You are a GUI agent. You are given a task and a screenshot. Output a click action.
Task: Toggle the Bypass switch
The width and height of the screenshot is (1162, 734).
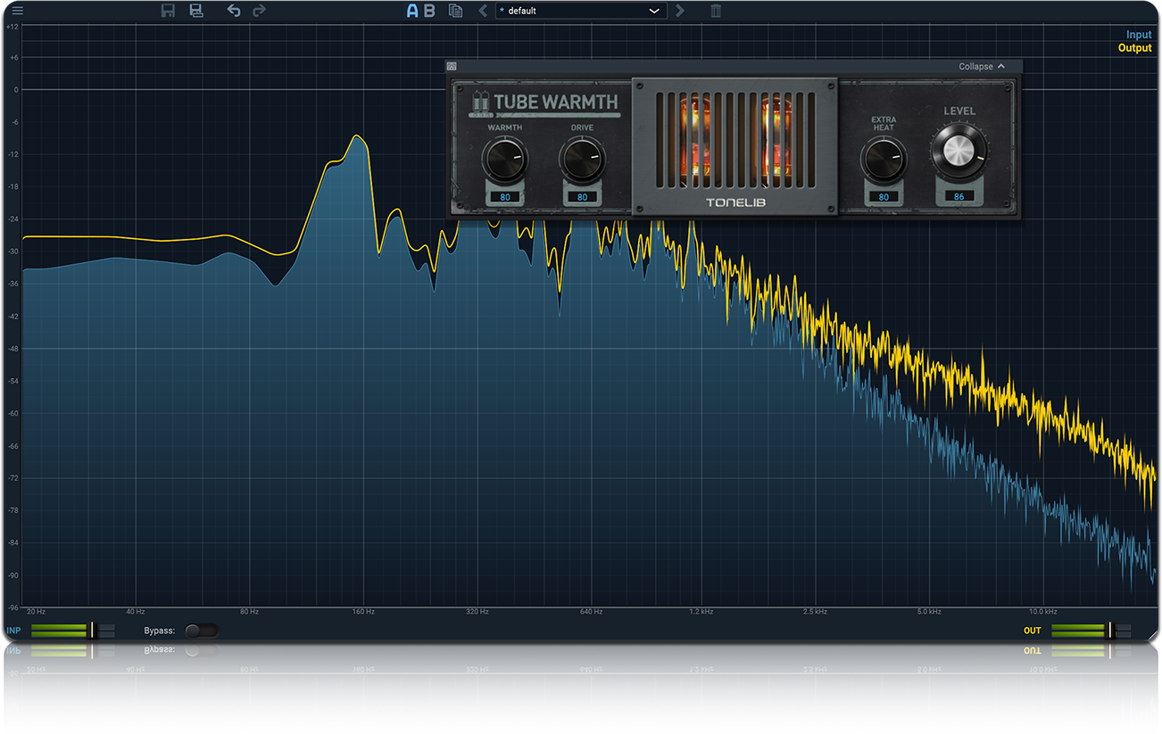click(x=201, y=631)
